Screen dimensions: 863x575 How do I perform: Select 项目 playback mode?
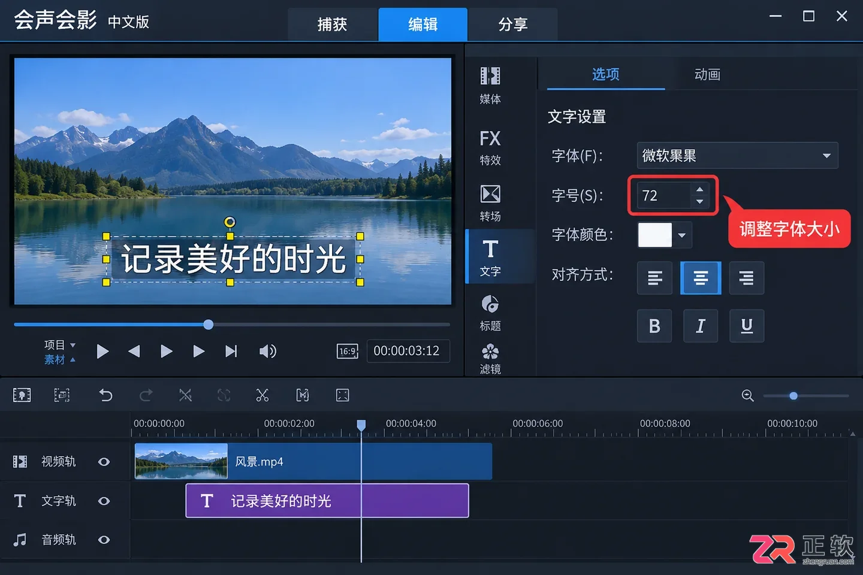59,345
